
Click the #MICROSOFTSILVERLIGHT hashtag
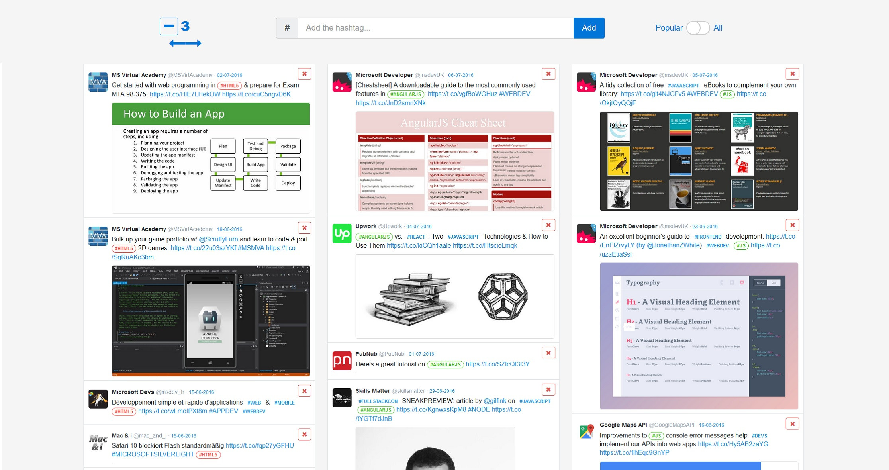153,454
